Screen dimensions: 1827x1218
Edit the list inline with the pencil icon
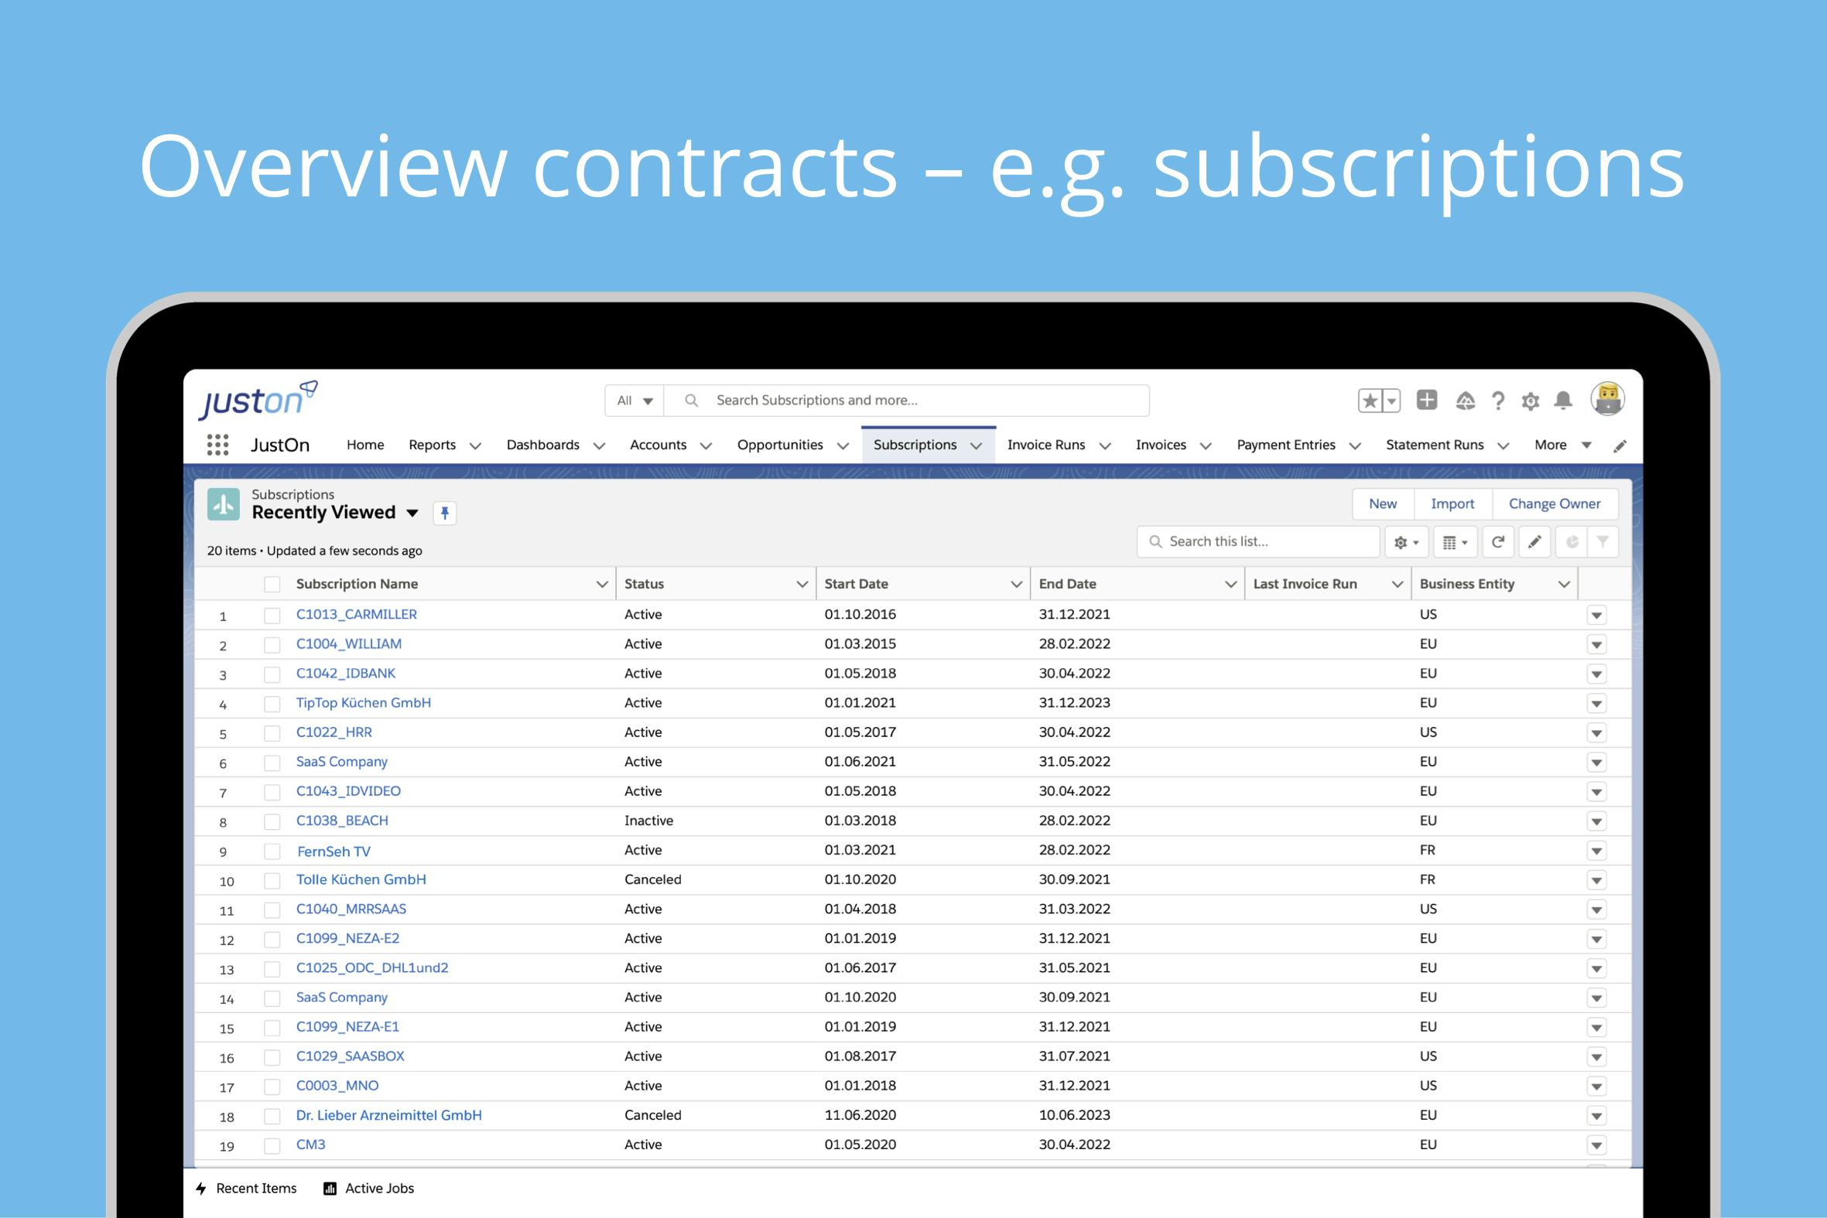1534,541
